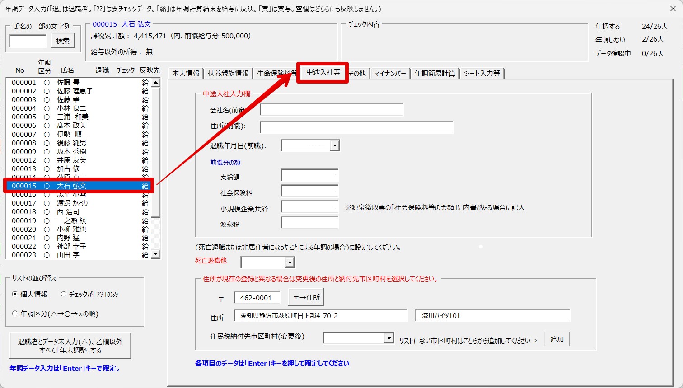683x388 pixels.
Task: Click the bulk 年末調整 setting button
Action: point(70,346)
